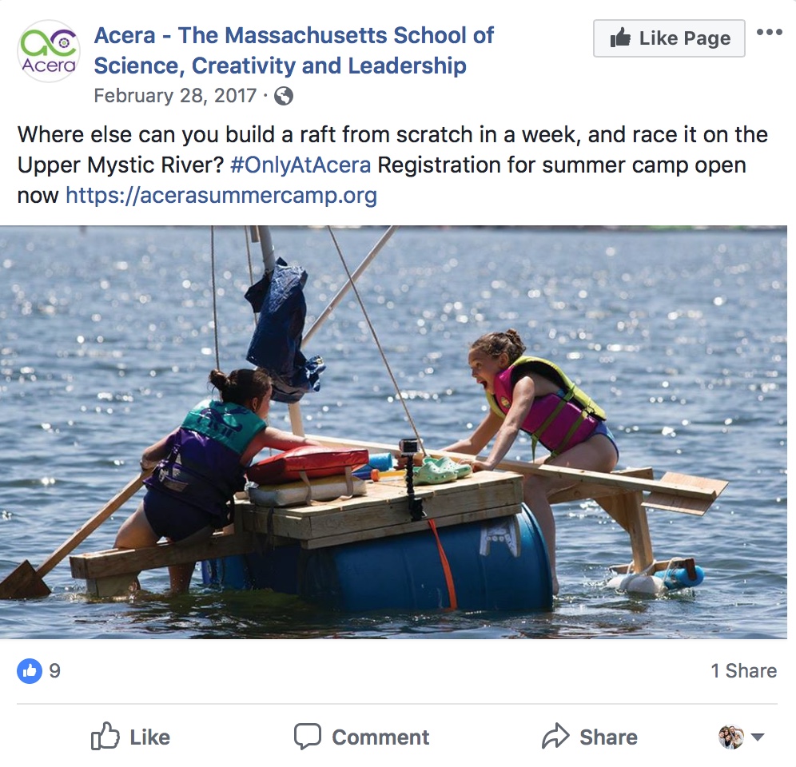The image size is (796, 767).
Task: Expand the post-as profile dropdown arrow
Action: [x=758, y=737]
